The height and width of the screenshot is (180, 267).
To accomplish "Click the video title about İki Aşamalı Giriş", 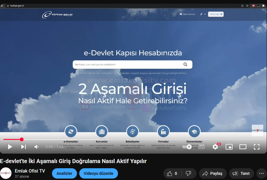I will tap(73, 161).
